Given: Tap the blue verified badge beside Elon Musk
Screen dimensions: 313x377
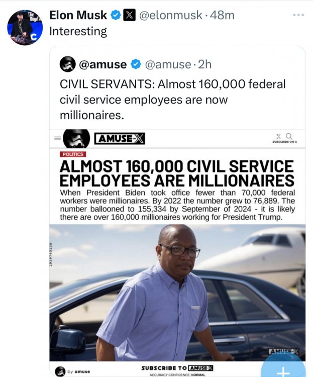Looking at the screenshot, I should click(116, 16).
